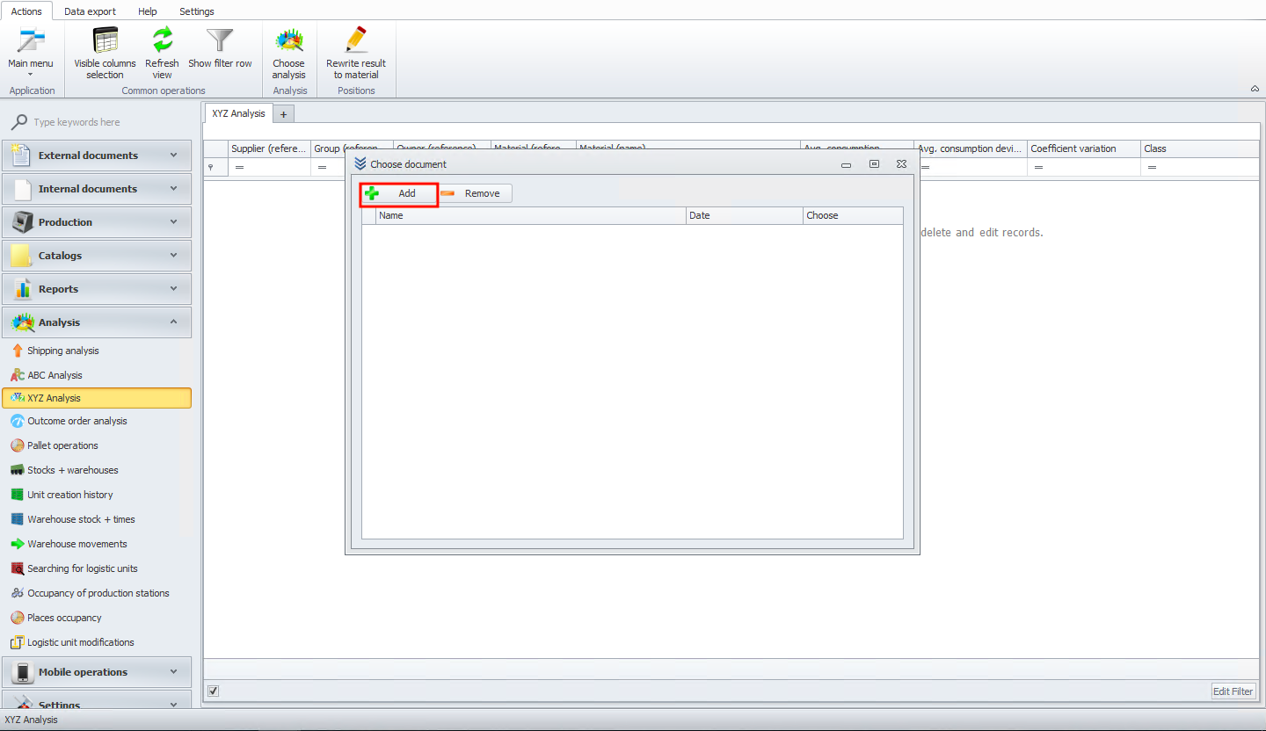Open the Main menu dropdown

tap(31, 54)
